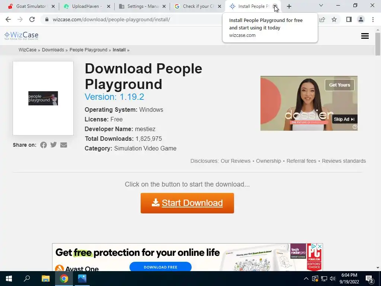
Task: Open the tab search dropdown arrow
Action: [321, 5]
